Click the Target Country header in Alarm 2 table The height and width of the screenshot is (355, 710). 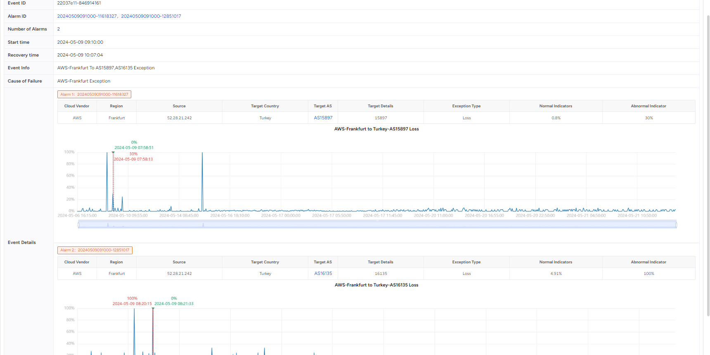[x=265, y=262]
